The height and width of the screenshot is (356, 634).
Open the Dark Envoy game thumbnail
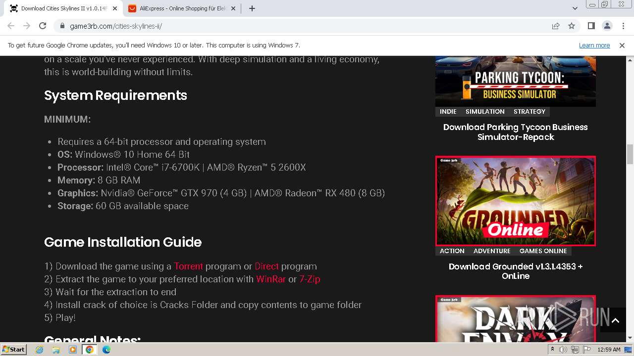[x=516, y=319]
